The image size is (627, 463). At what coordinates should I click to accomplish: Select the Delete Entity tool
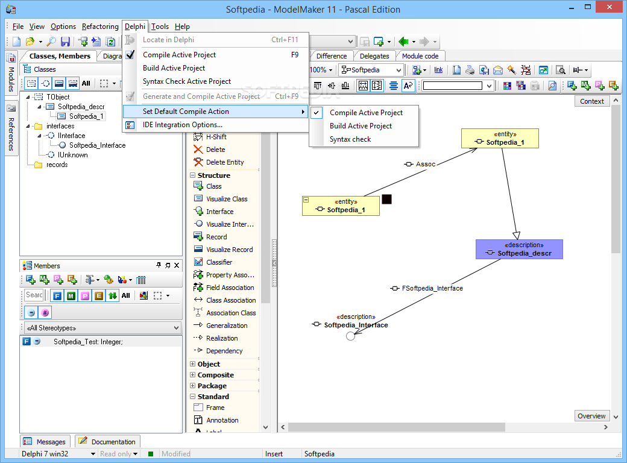(x=224, y=162)
